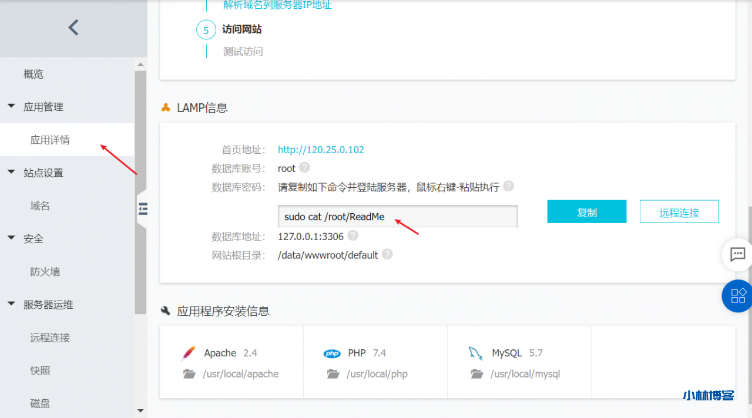Open the http://120.25.0.102 homepage link
The image size is (752, 418).
point(321,150)
